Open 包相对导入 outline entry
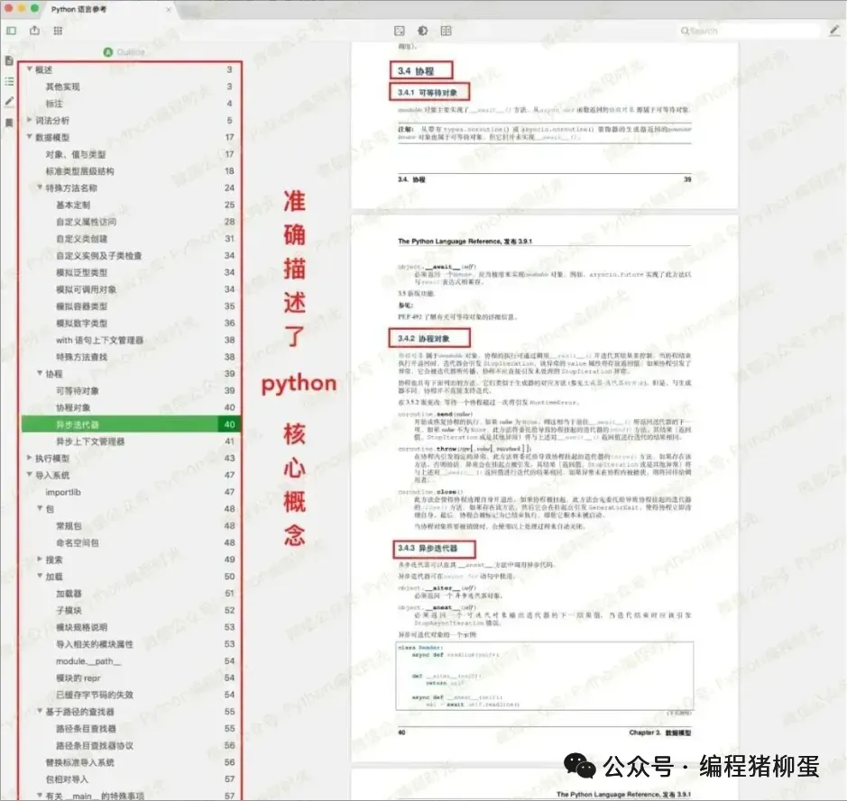847x801 pixels. 67,779
